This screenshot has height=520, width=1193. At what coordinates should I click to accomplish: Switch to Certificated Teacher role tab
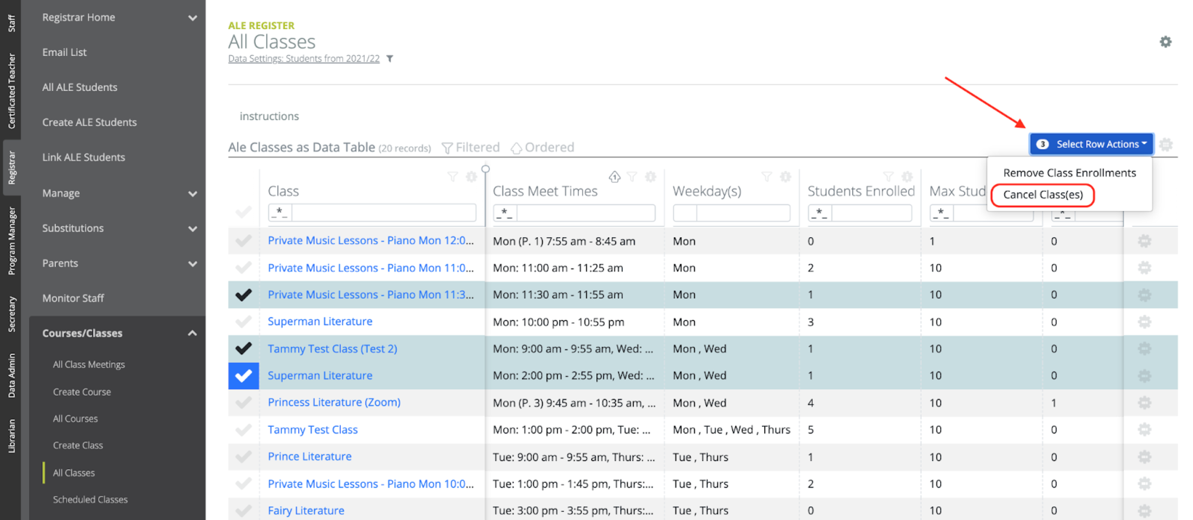(11, 91)
